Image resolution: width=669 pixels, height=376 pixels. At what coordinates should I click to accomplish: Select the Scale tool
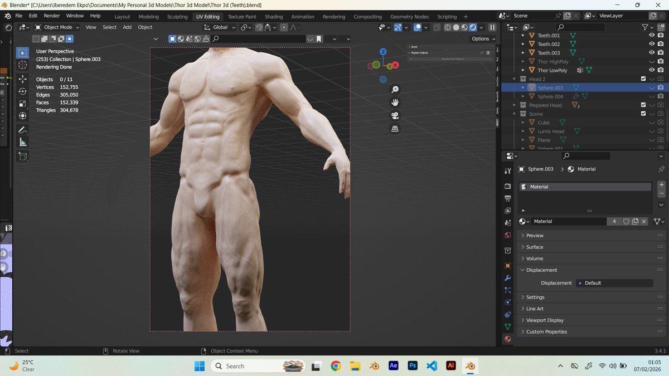[22, 104]
